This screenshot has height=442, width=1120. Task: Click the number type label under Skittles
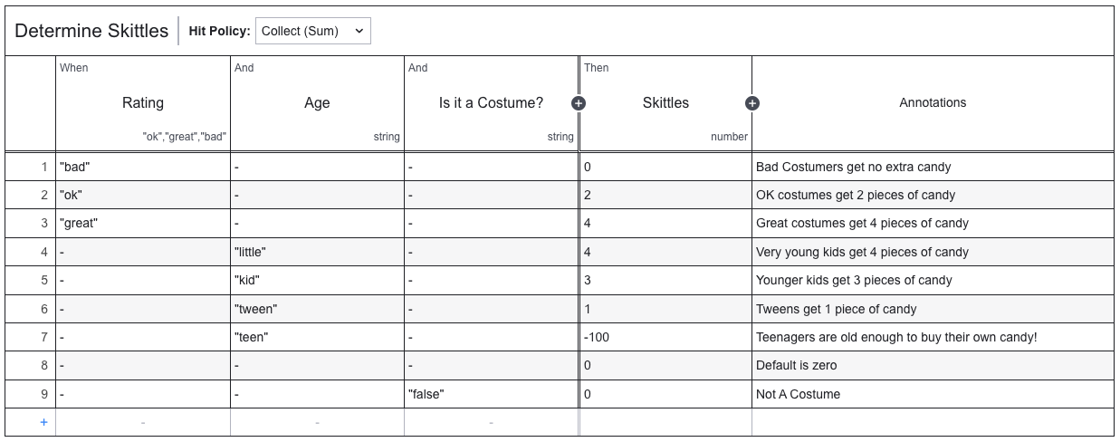pyautogui.click(x=729, y=137)
